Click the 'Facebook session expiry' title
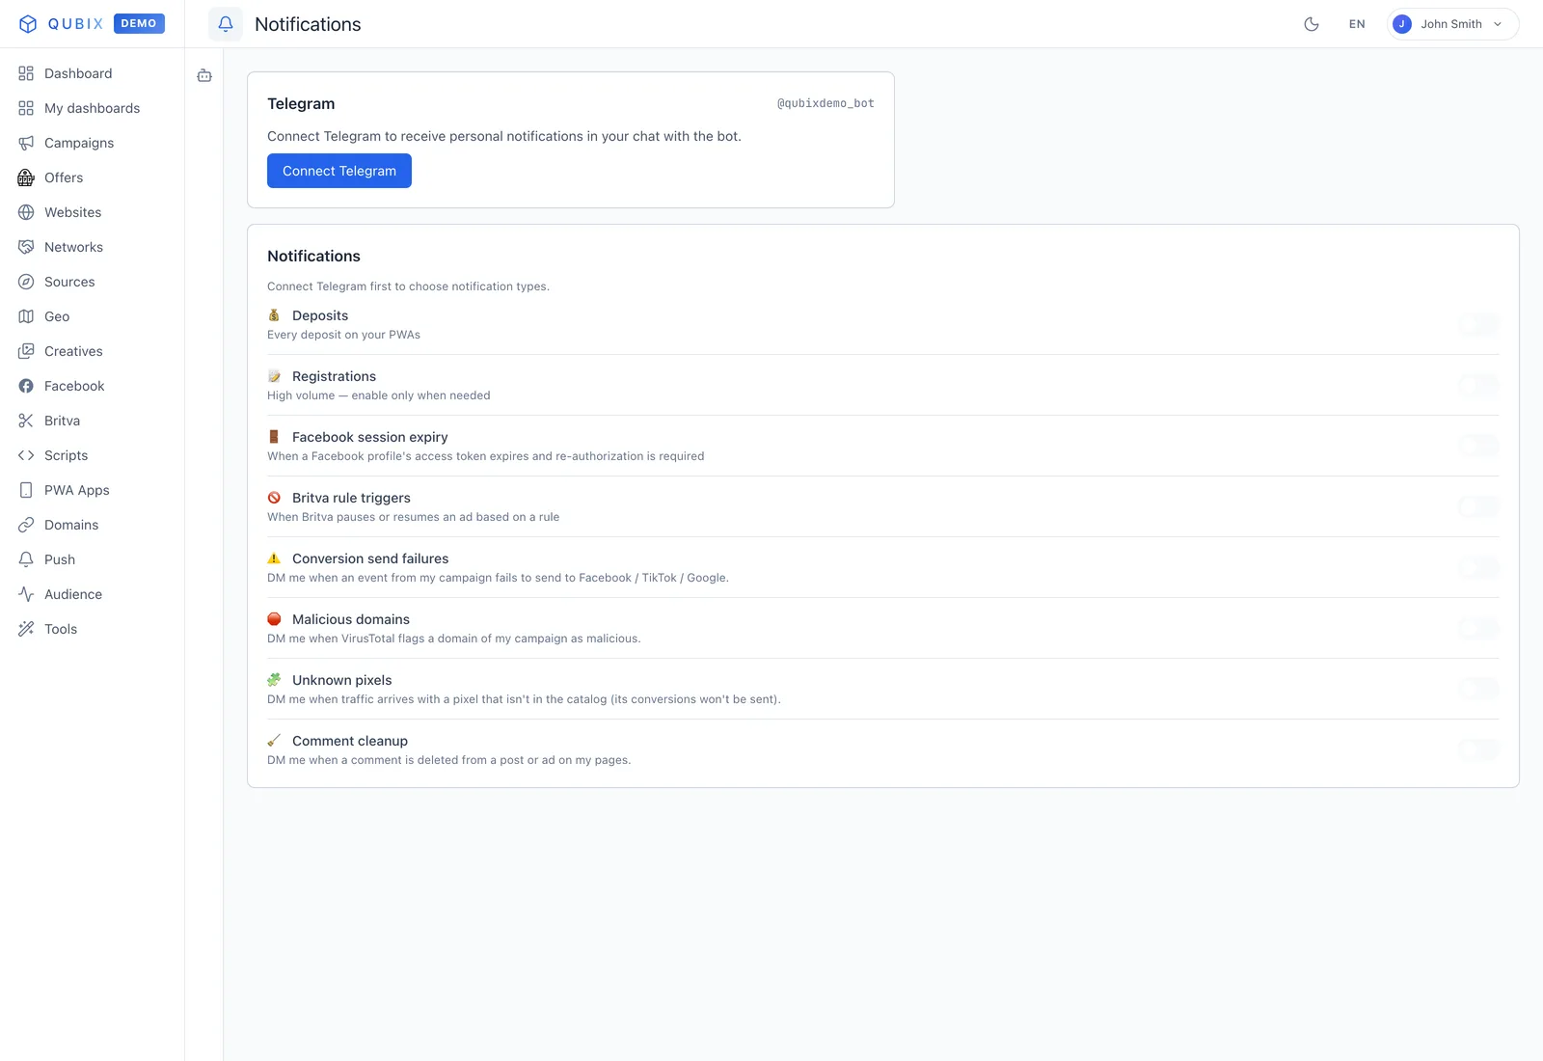The width and height of the screenshot is (1543, 1061). point(370,437)
